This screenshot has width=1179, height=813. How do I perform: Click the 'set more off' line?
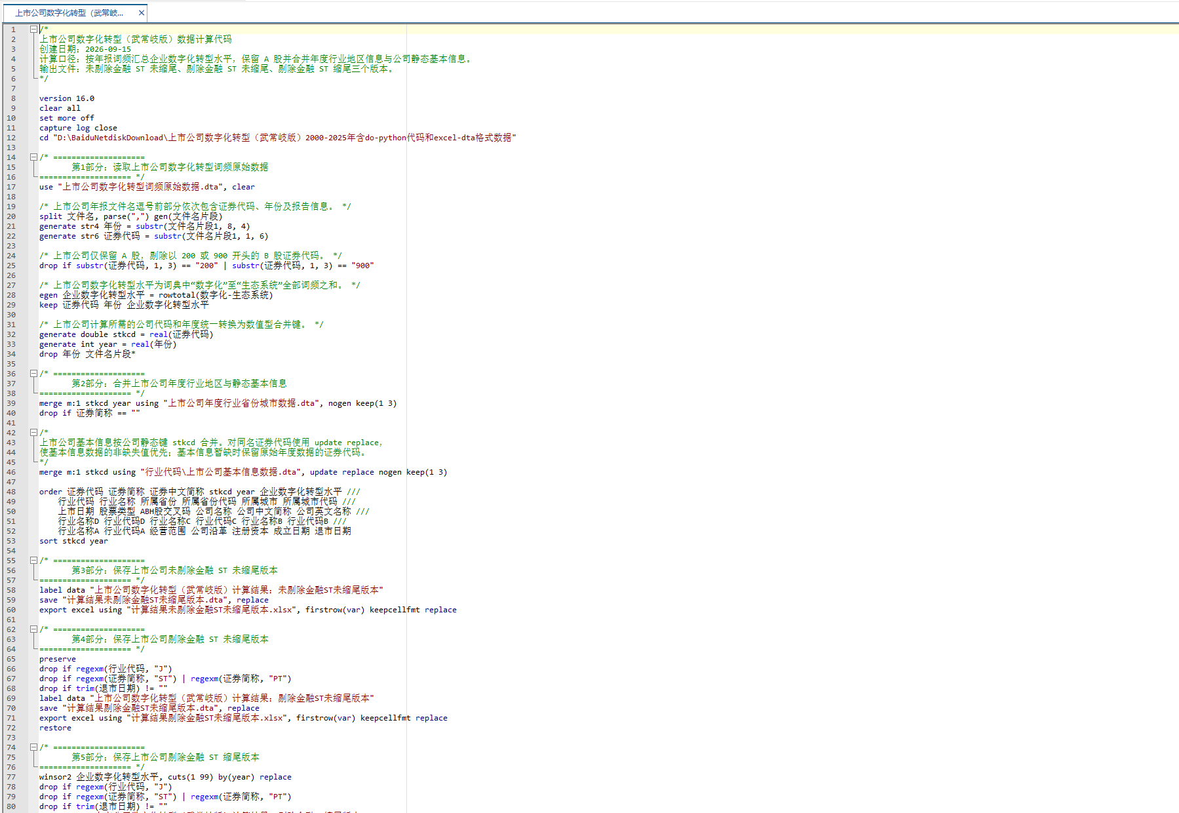[67, 118]
